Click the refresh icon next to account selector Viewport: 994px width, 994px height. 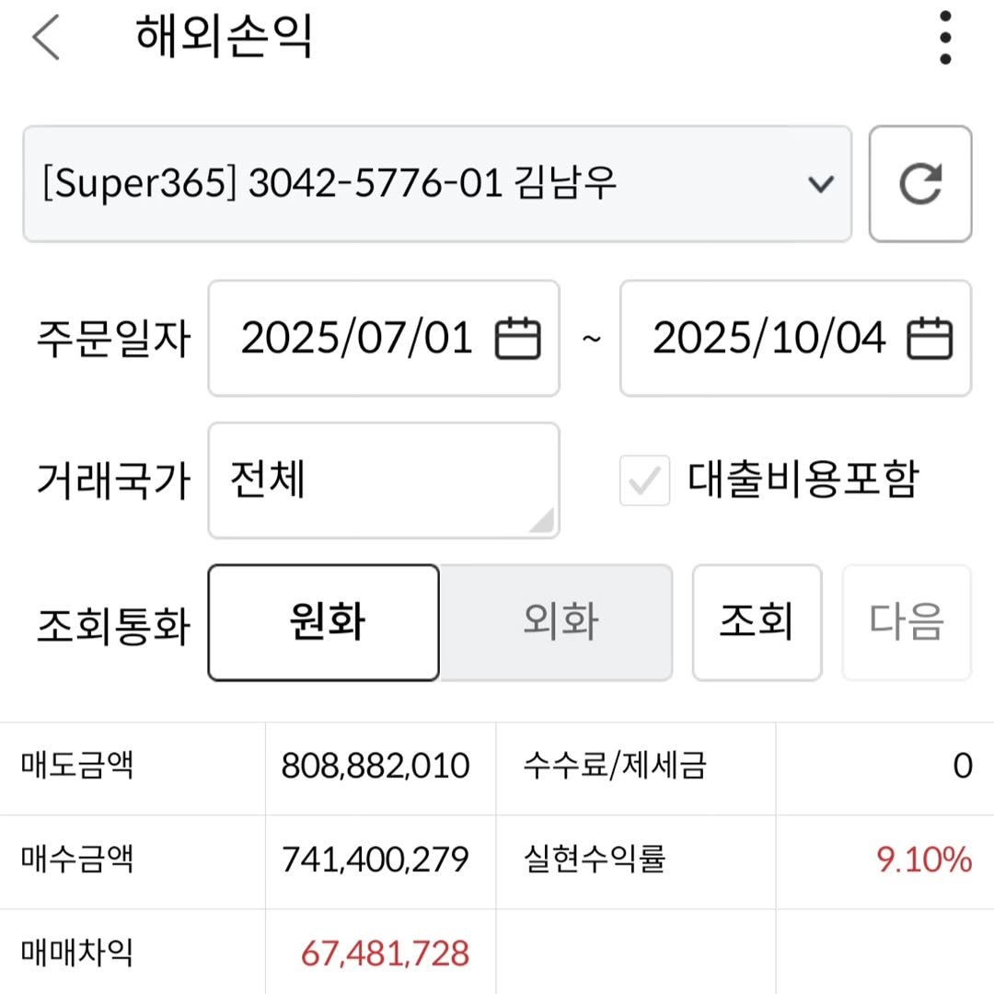point(920,183)
